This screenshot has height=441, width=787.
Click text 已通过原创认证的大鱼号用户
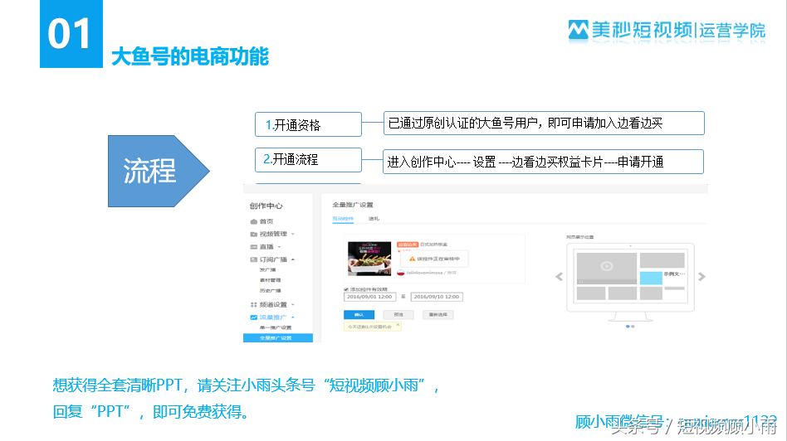(x=462, y=124)
